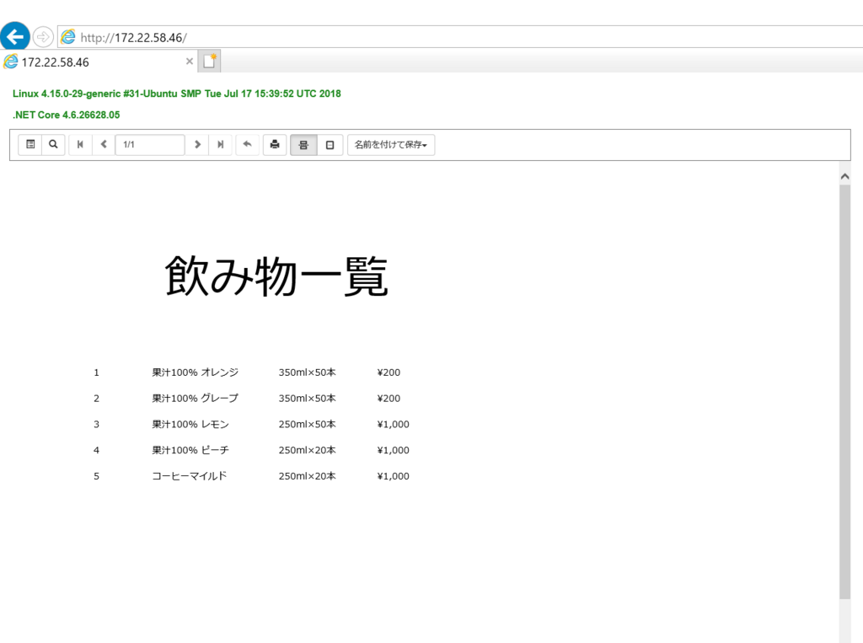The image size is (863, 643).
Task: Click the browser back button
Action: [15, 37]
